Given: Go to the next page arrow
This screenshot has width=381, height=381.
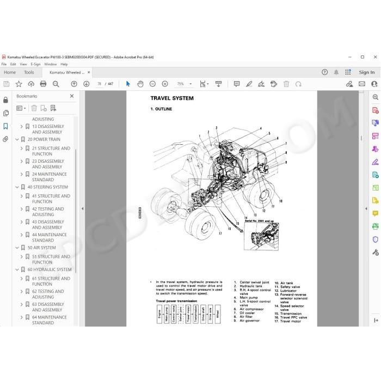Looking at the screenshot, I should (x=86, y=84).
